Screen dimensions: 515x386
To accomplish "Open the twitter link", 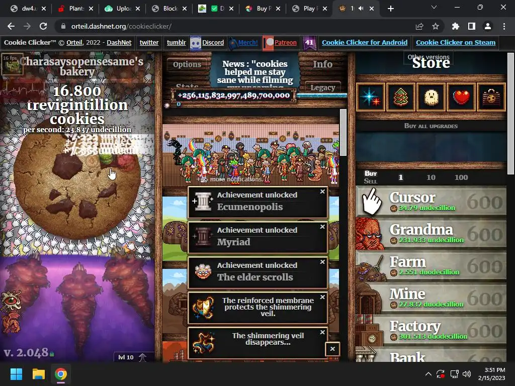I will pos(149,42).
